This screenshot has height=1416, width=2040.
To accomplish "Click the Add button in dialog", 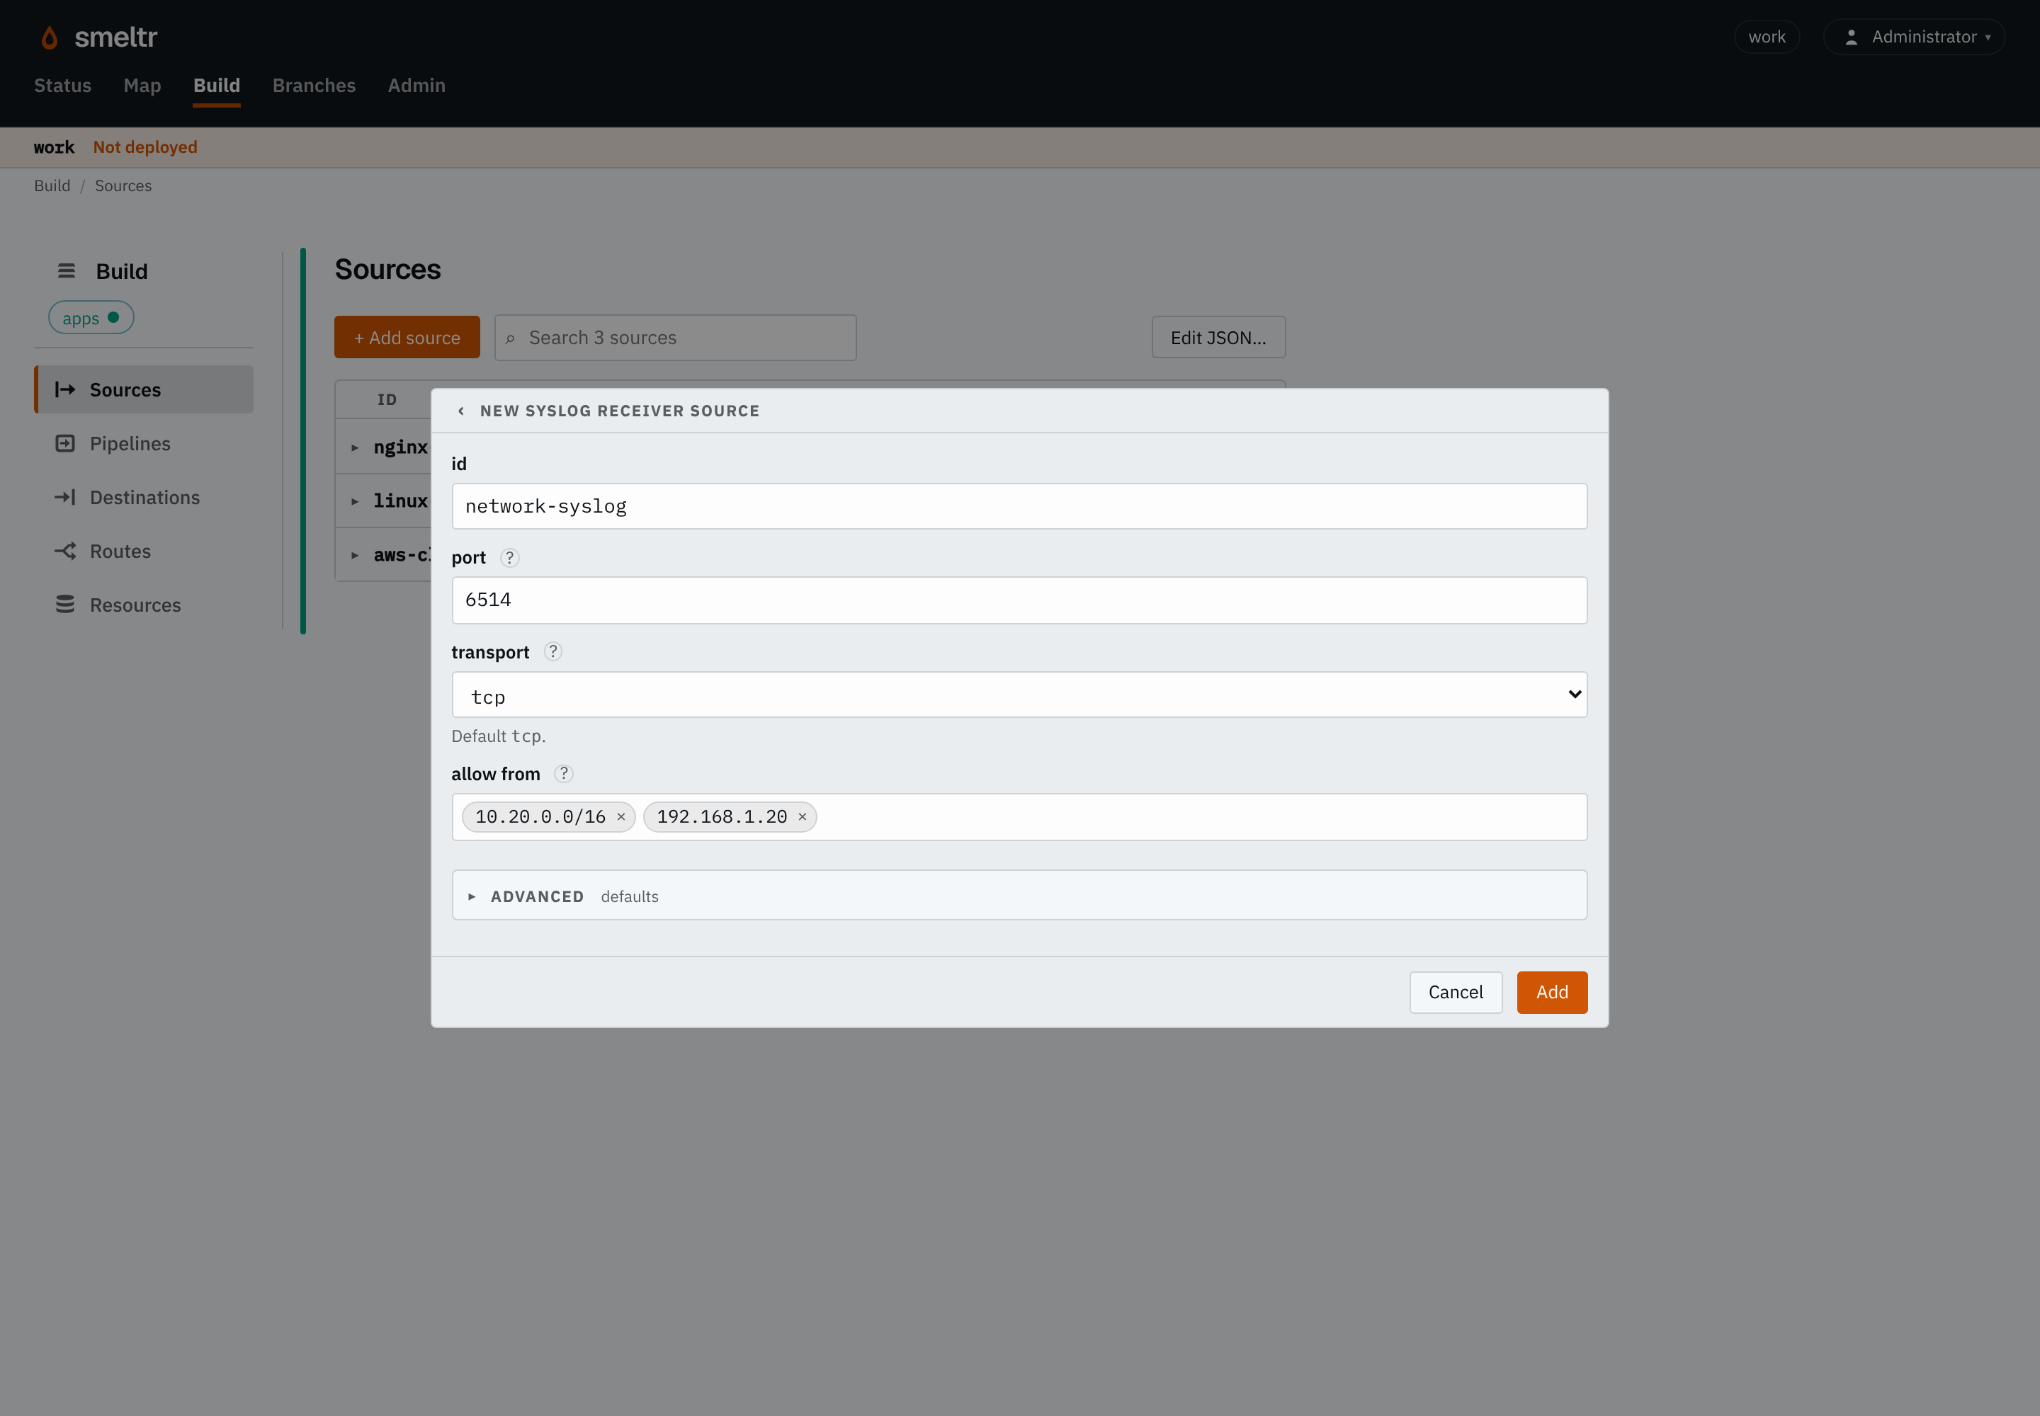I will [x=1552, y=992].
